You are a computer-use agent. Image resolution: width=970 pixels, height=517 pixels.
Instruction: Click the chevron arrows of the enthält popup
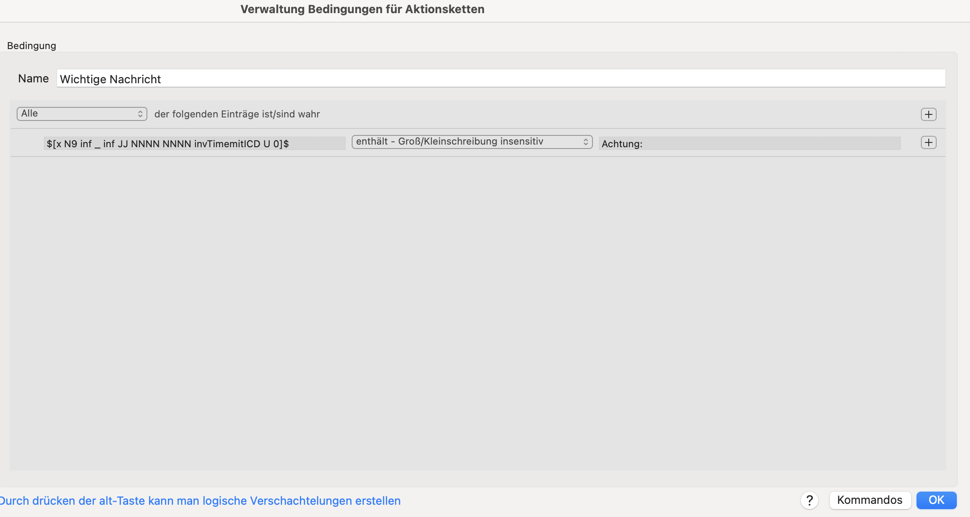coord(585,142)
